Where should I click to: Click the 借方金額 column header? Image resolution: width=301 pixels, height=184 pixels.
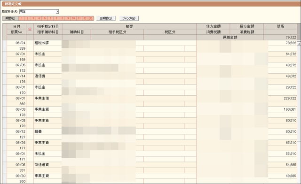coord(213,26)
